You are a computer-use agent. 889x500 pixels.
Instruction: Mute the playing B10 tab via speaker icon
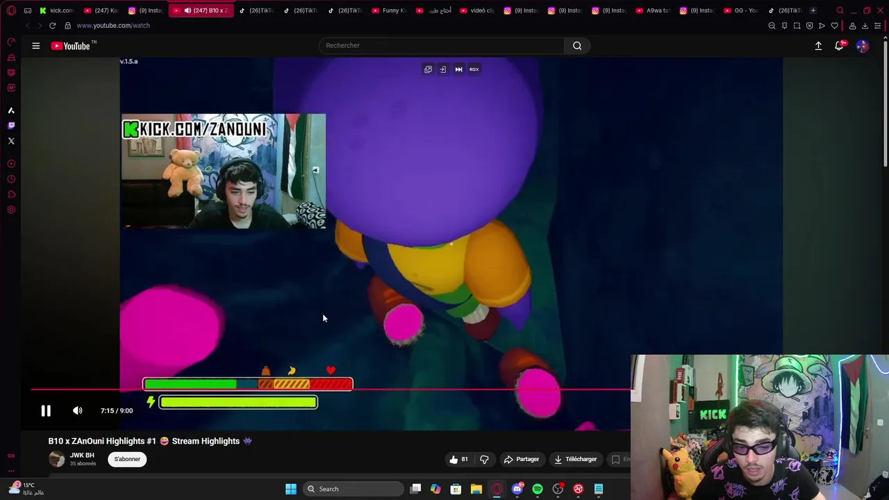point(188,10)
